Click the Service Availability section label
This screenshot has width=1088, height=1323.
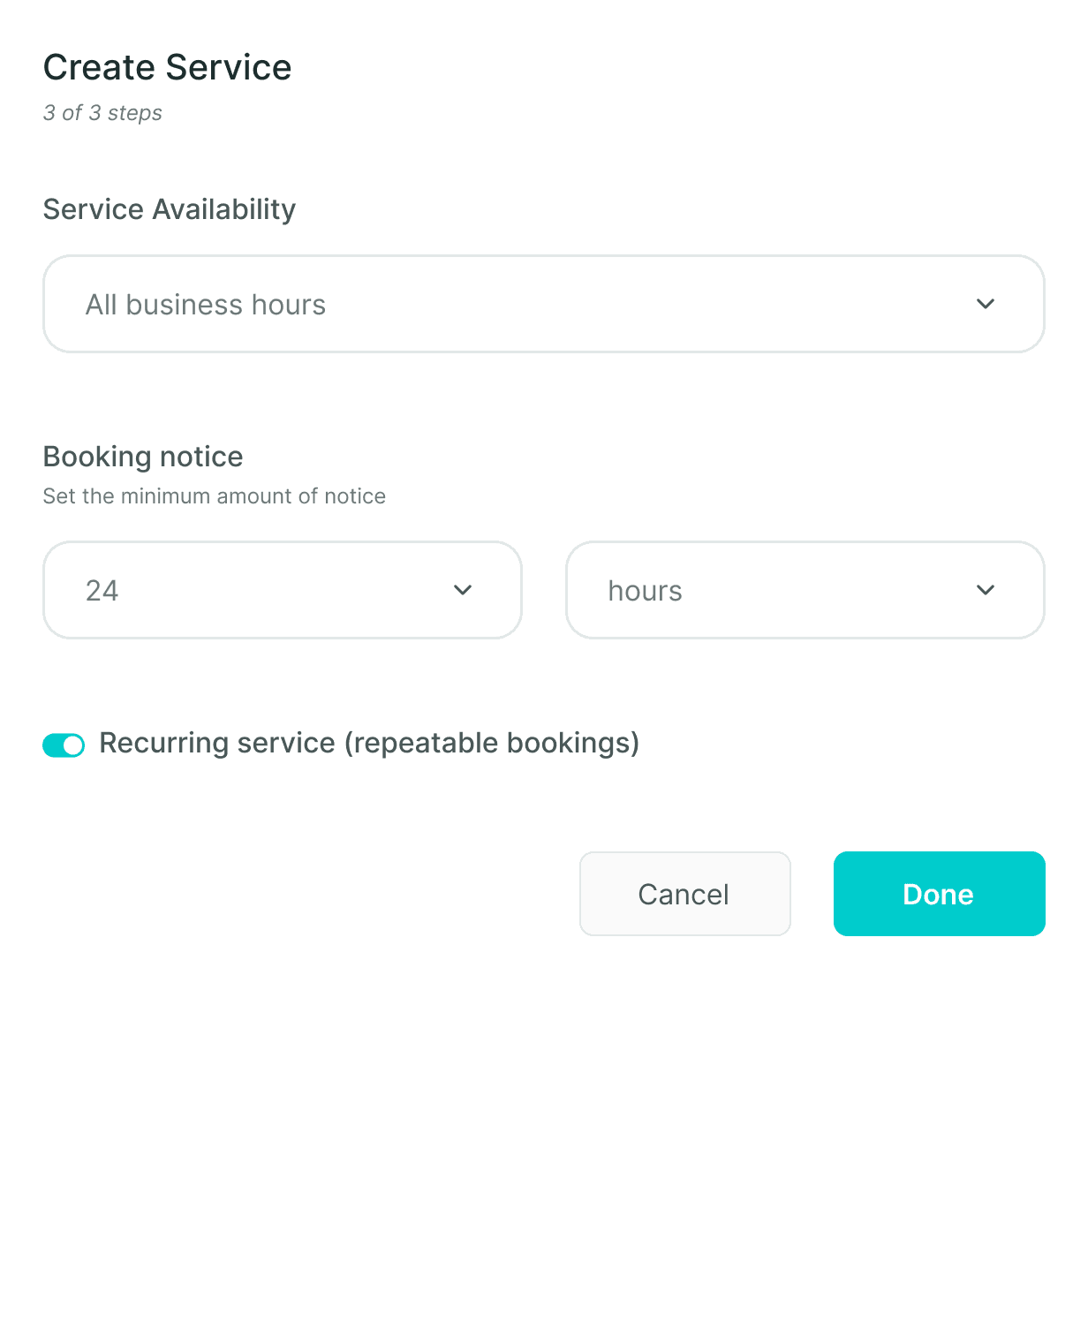[170, 209]
